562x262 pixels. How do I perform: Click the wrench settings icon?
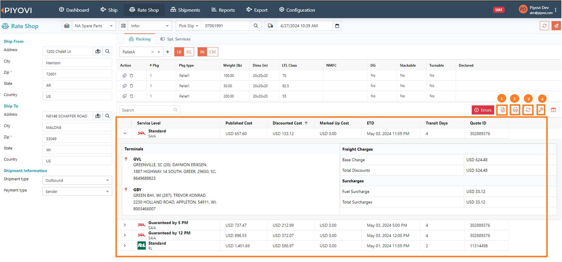541,110
